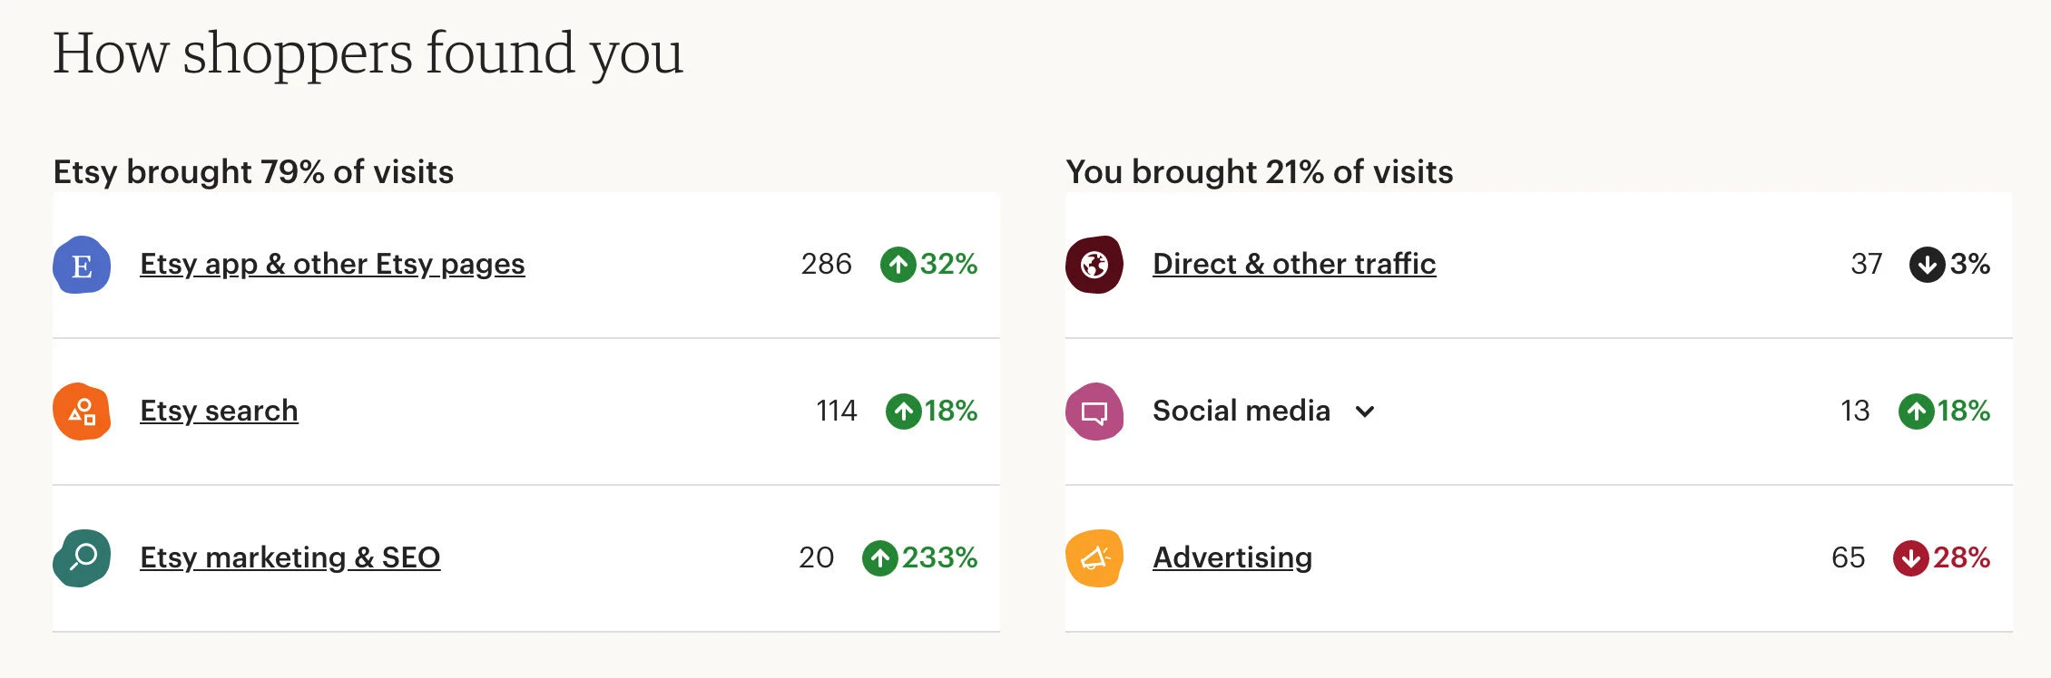Click the red down arrow beside 28%
The width and height of the screenshot is (2051, 678).
click(1911, 557)
